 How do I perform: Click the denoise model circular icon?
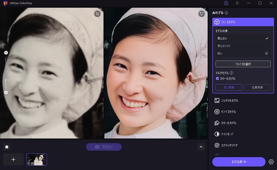tap(217, 112)
